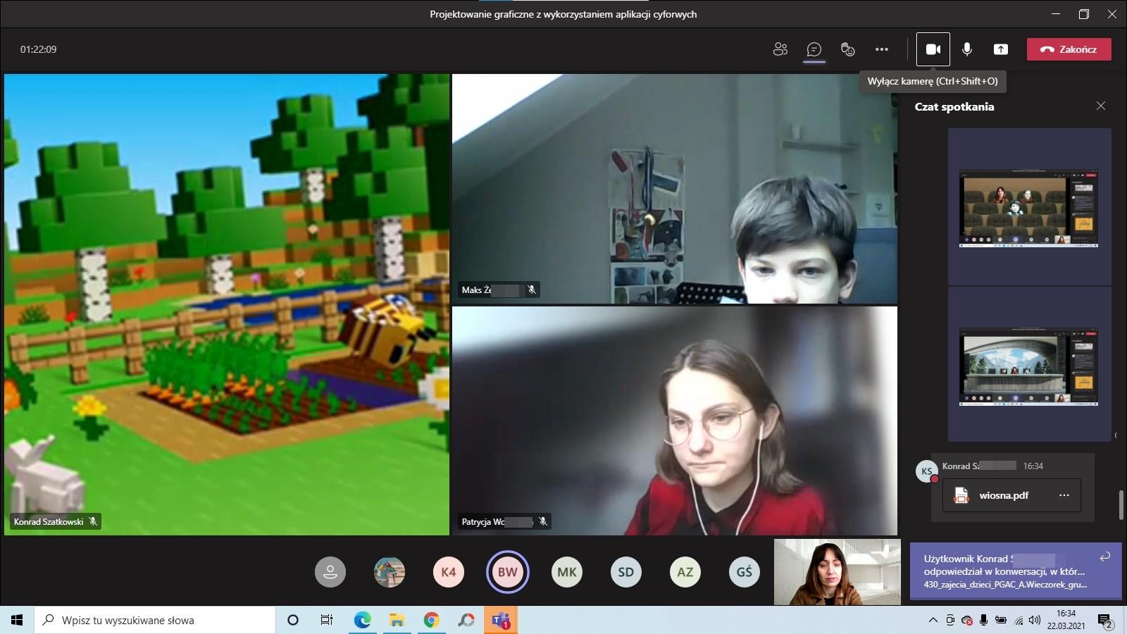This screenshot has height=634, width=1127.
Task: Open the network status tray icon
Action: (1018, 621)
